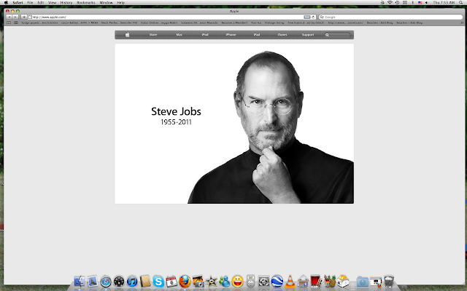Click the Apple logo in site navigation
The width and height of the screenshot is (467, 291).
(x=128, y=35)
